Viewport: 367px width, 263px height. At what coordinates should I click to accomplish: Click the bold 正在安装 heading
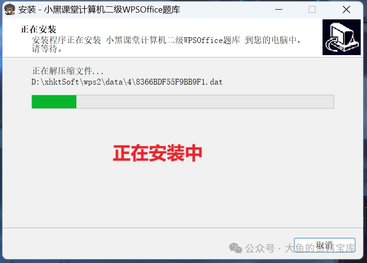coord(38,29)
